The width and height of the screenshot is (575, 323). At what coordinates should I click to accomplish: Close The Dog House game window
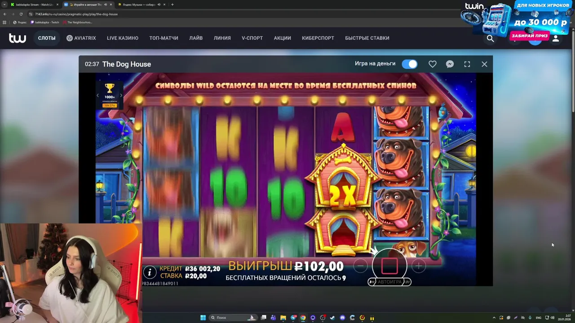[x=484, y=64]
